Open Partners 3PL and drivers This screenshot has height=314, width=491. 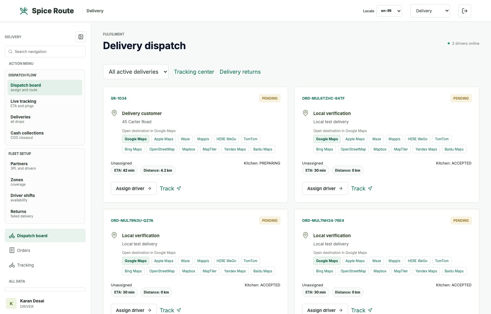[45, 166]
